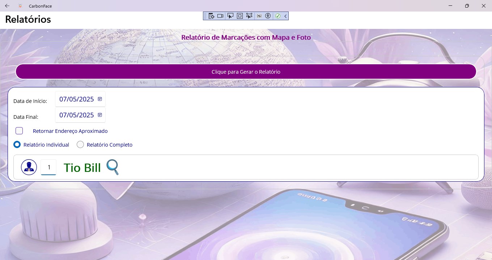
Task: Click the Tio Bill employee name
Action: tap(82, 168)
